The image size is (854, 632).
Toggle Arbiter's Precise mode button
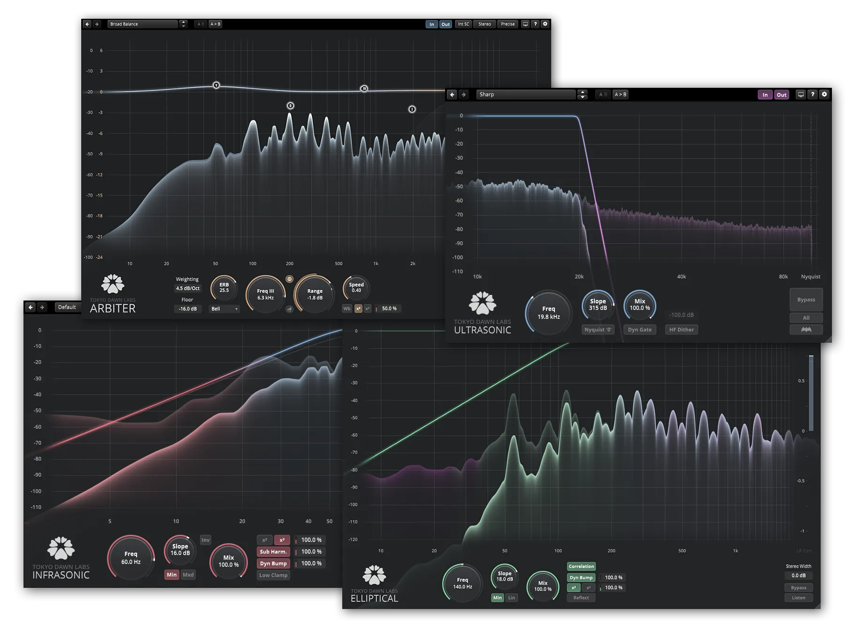coord(508,24)
